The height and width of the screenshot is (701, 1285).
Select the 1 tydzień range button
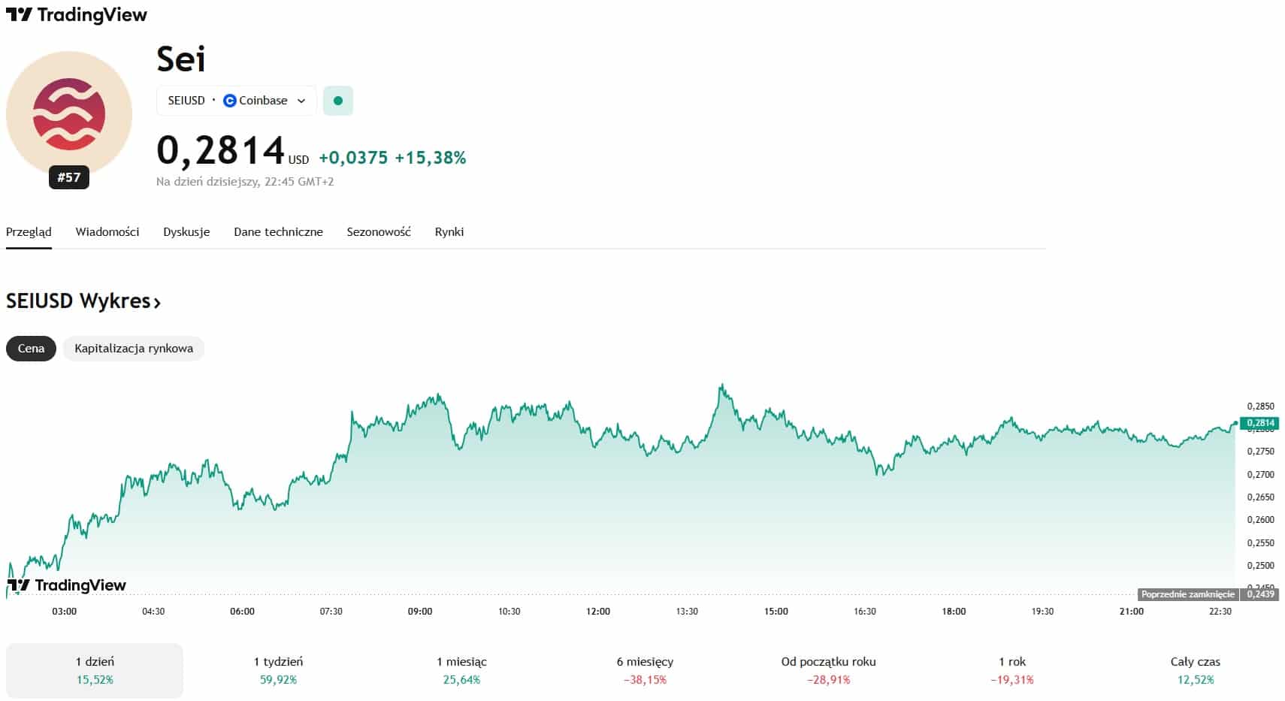point(278,670)
